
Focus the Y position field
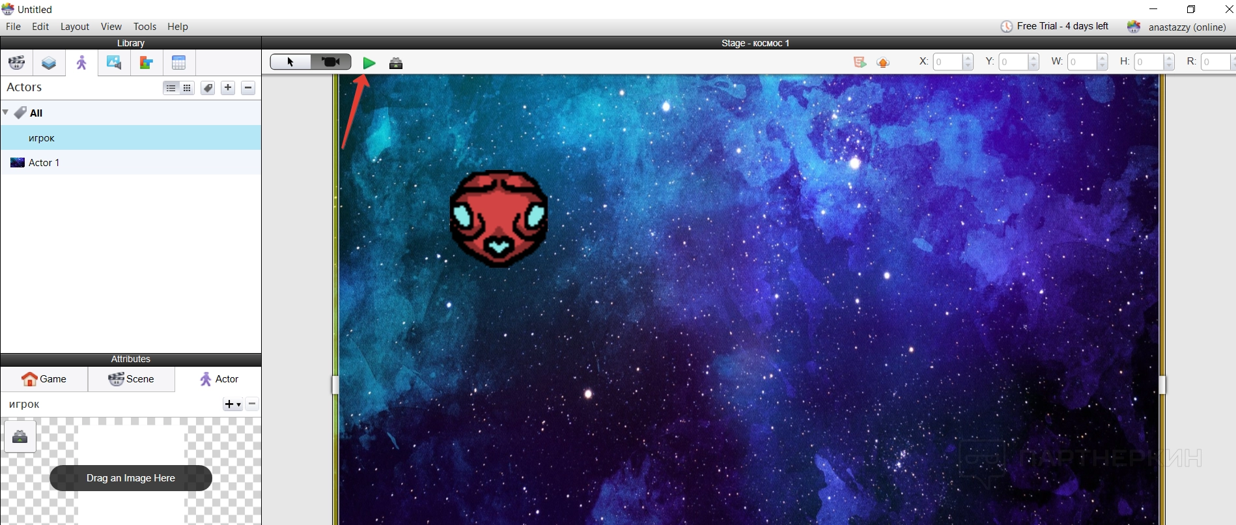[x=1014, y=62]
